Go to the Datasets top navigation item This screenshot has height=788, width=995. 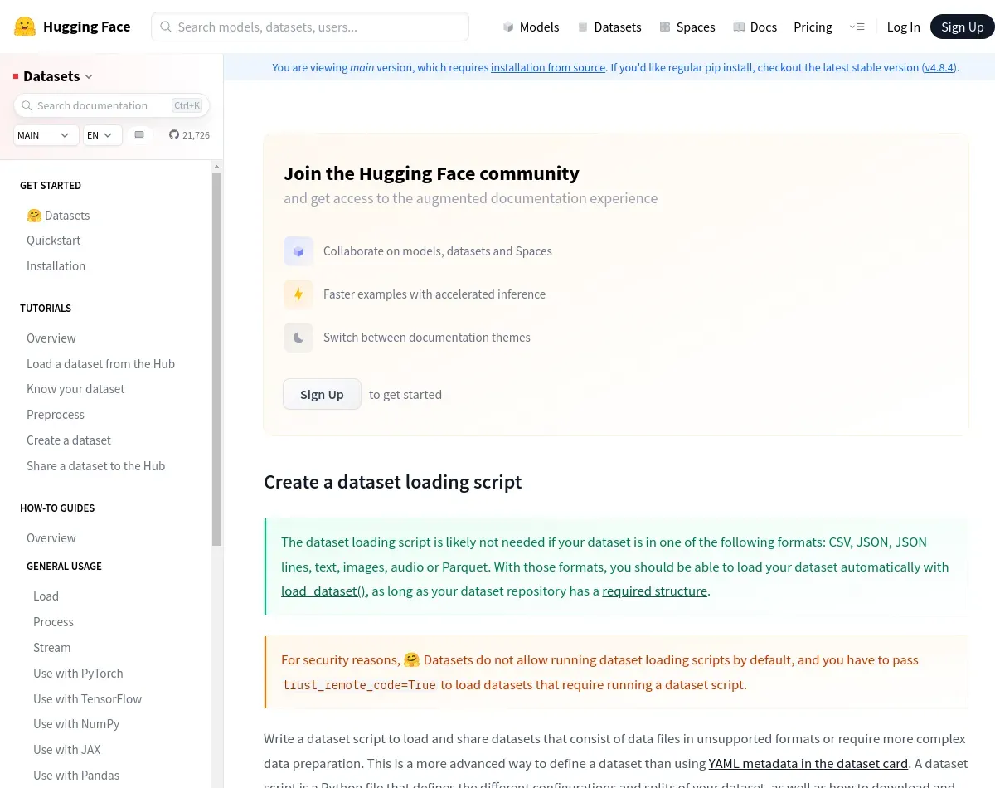coord(609,27)
